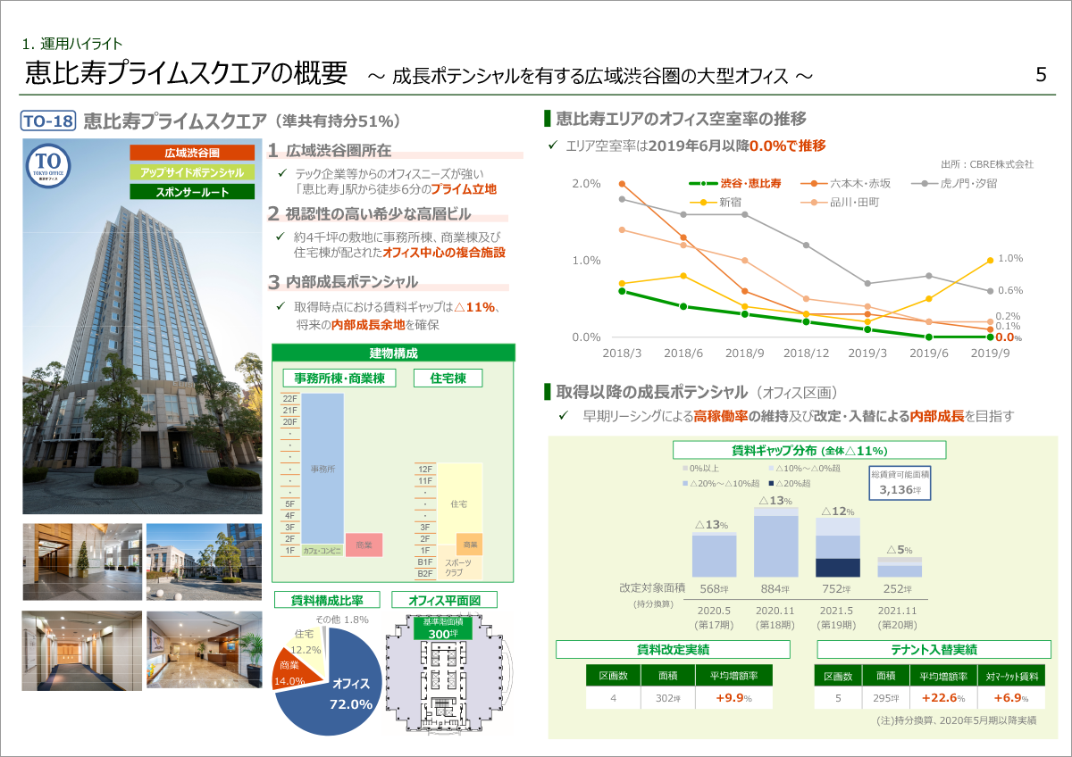Click the 2021.11 (第20期) period label
Viewport: 1072px width, 757px height.
tap(900, 619)
